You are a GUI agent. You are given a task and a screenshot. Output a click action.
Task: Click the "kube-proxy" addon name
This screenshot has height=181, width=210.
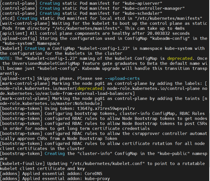(x=97, y=178)
